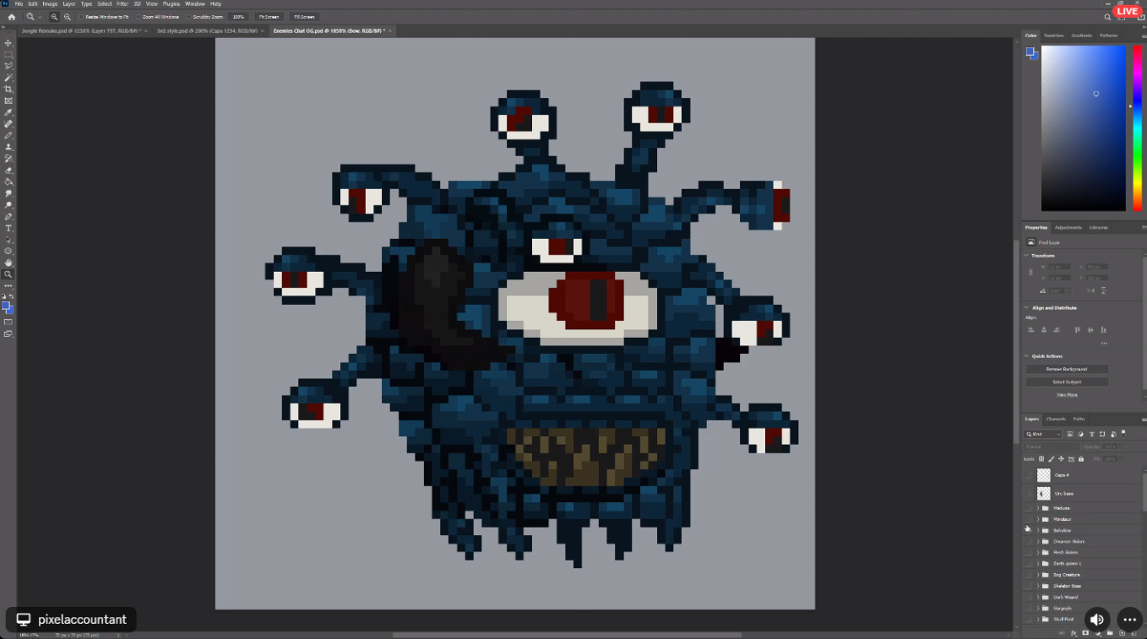Click the pixel layer filter icon
Screen dimensions: 1147x639
[1069, 434]
